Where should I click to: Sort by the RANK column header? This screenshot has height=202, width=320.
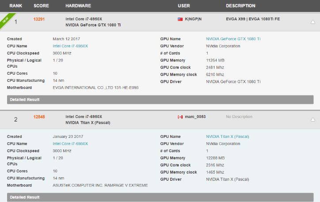click(x=15, y=6)
